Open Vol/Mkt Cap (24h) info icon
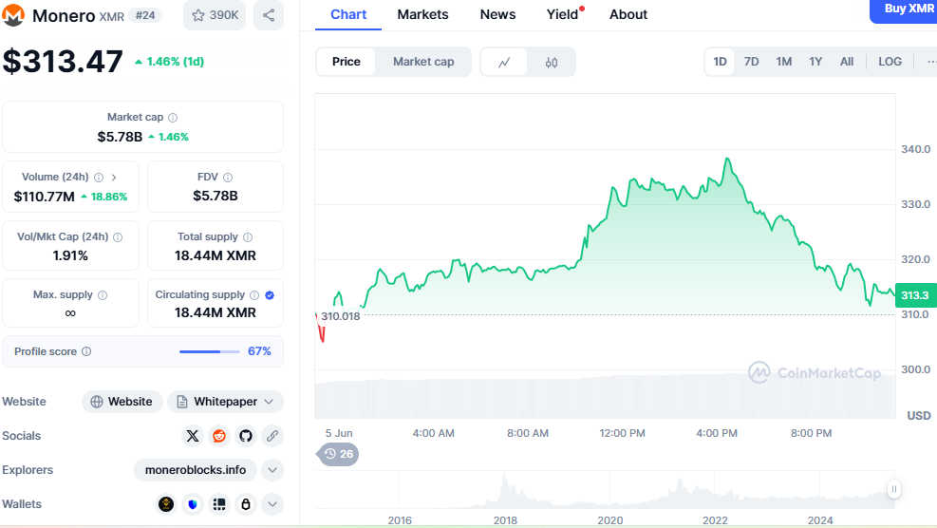The image size is (937, 528). pyautogui.click(x=118, y=237)
